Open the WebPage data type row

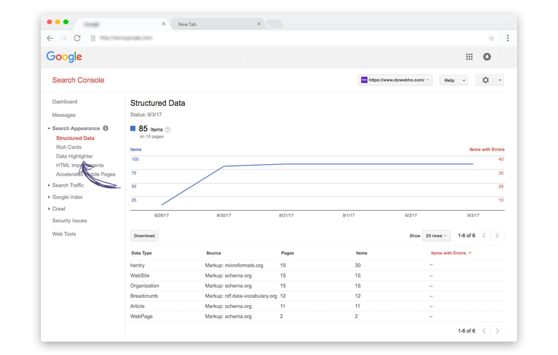click(317, 316)
